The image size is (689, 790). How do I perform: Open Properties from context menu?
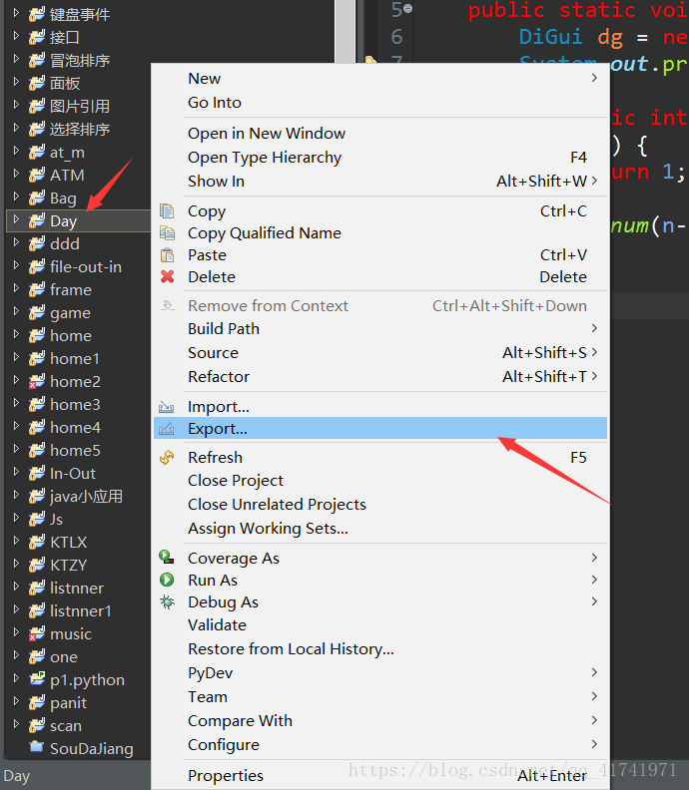click(x=380, y=775)
